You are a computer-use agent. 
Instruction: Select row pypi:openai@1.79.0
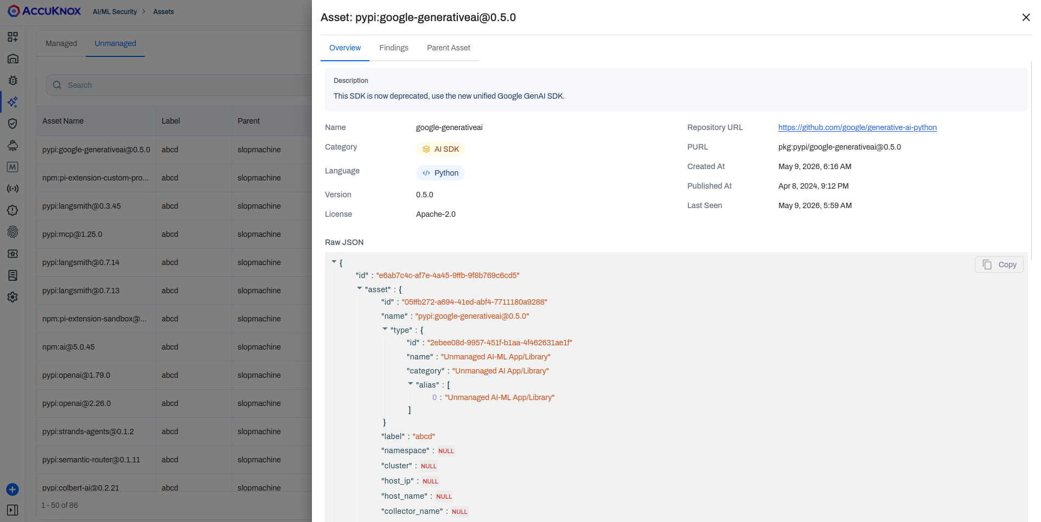click(x=175, y=375)
